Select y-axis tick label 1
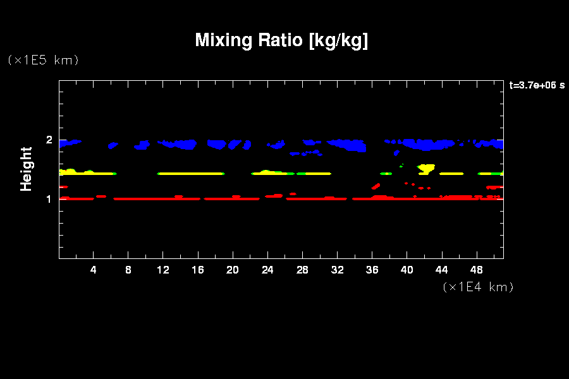This screenshot has width=569, height=379. [x=49, y=199]
